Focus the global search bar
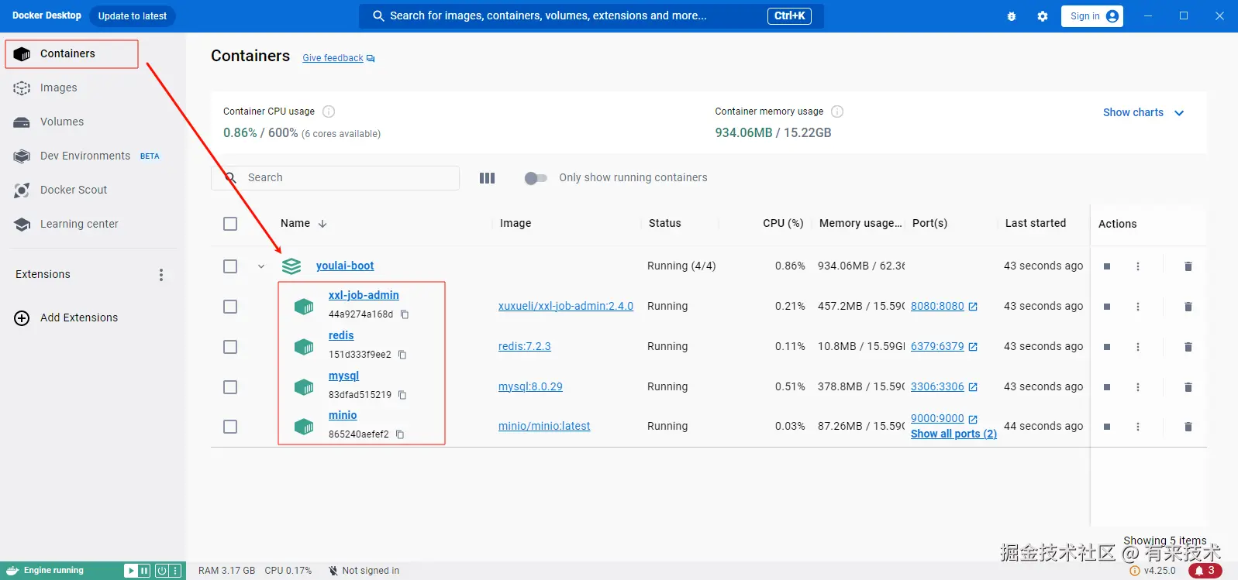 click(x=591, y=16)
